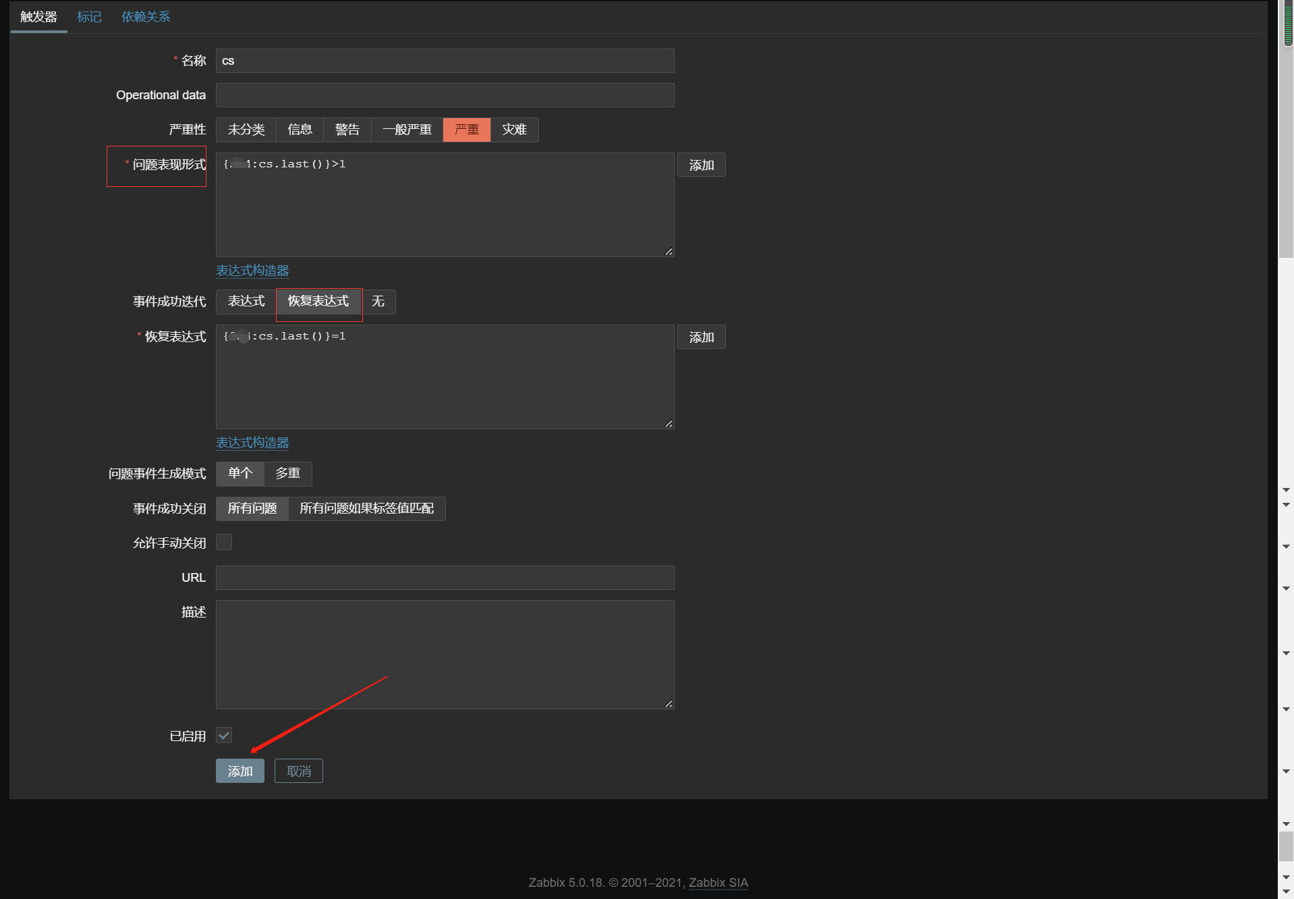
Task: Focus the Operational data input field
Action: (x=445, y=95)
